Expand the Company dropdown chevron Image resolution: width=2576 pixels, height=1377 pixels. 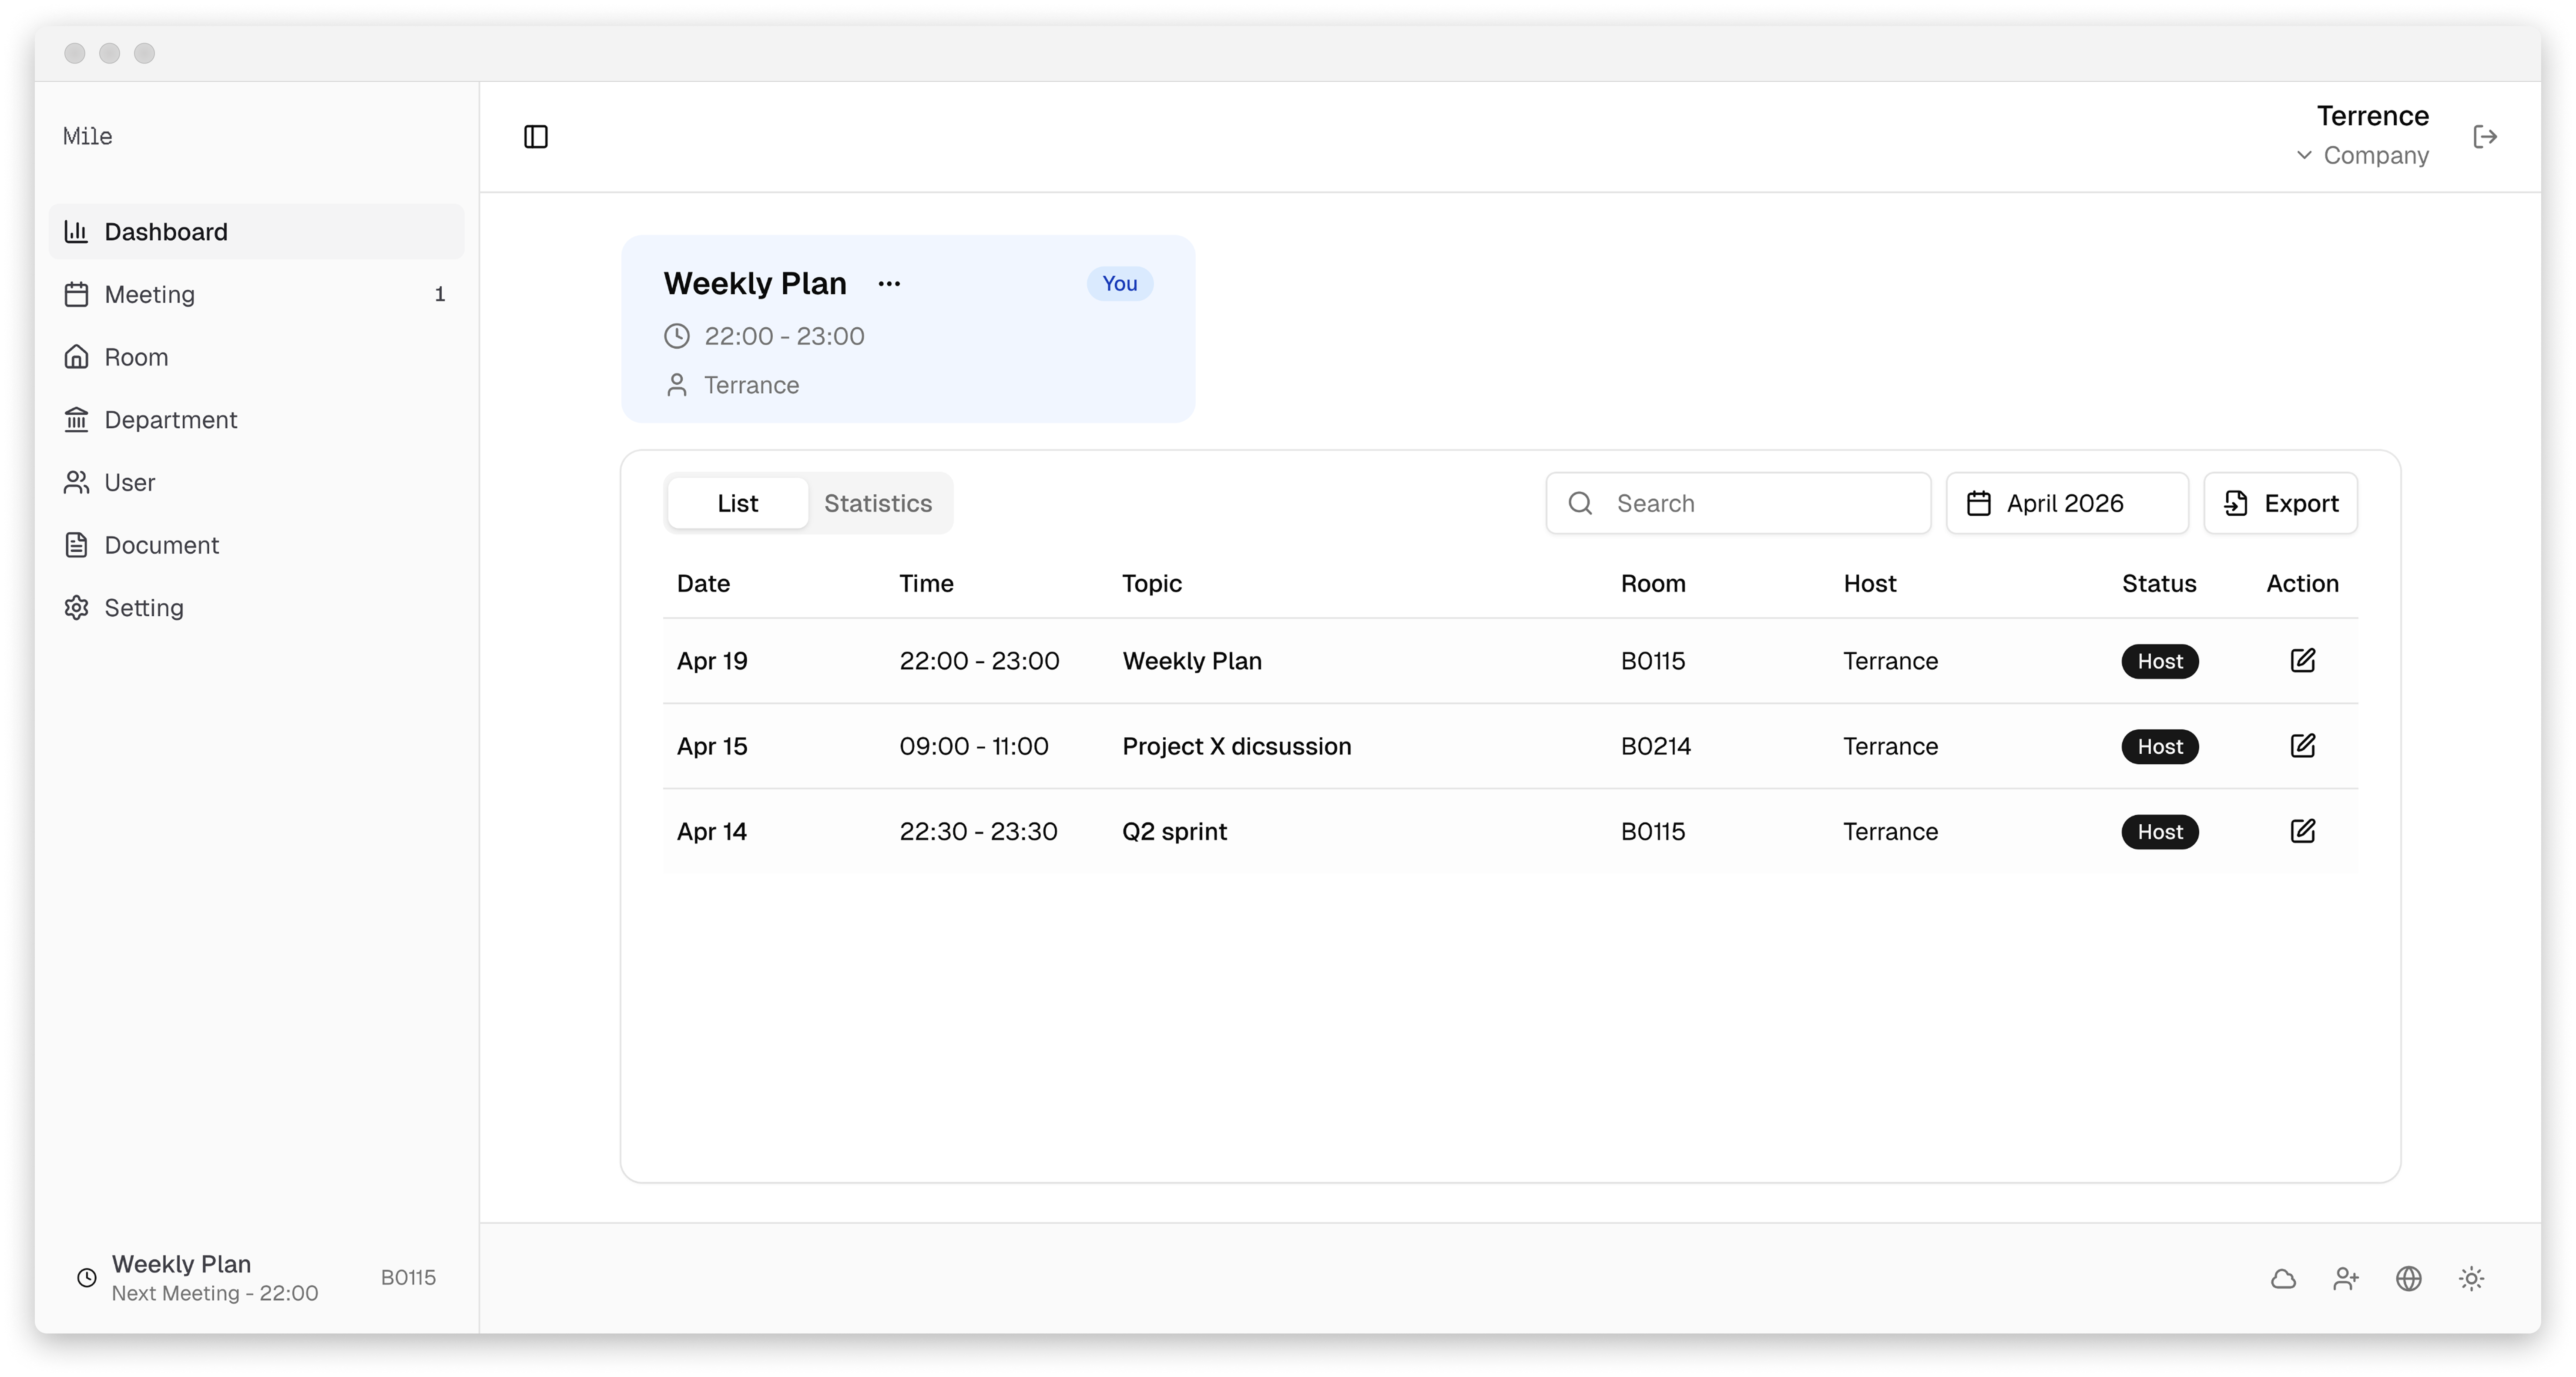(2304, 155)
